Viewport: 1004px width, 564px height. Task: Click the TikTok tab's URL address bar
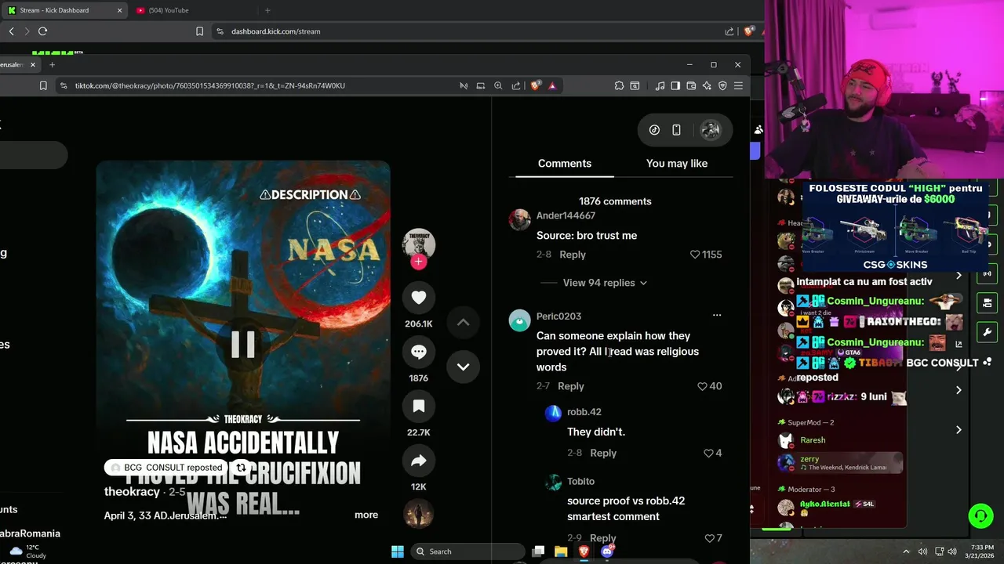259,85
